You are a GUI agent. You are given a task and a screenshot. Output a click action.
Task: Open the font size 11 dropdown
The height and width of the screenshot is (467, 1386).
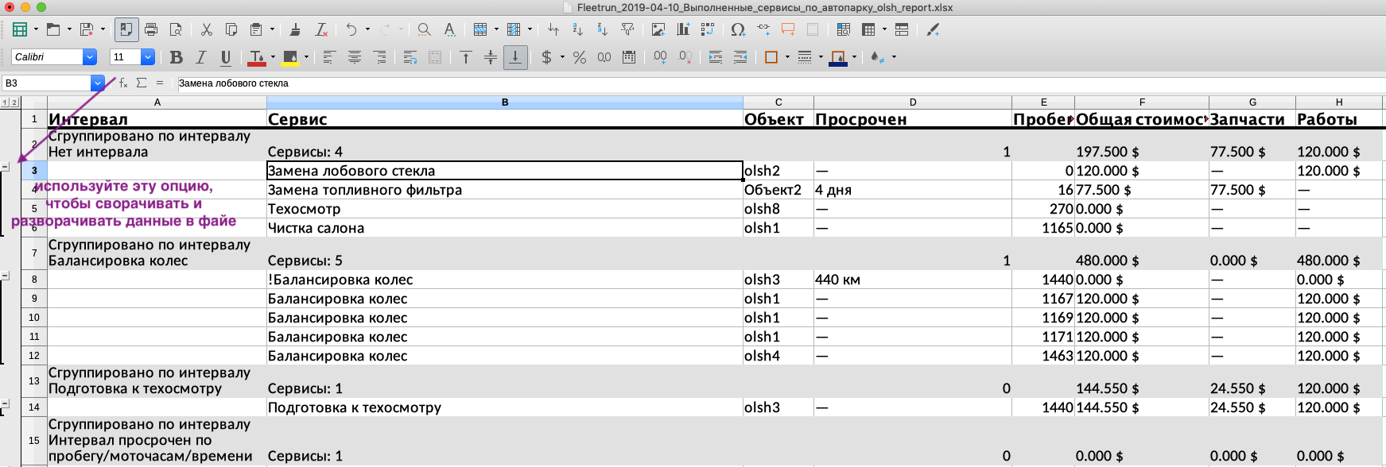pyautogui.click(x=148, y=57)
